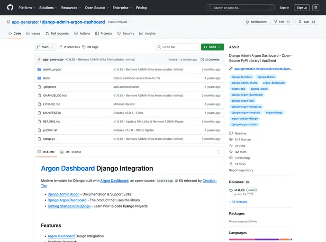326x242 pixels.
Task: Expand the Solutions menu
Action: coord(48,8)
